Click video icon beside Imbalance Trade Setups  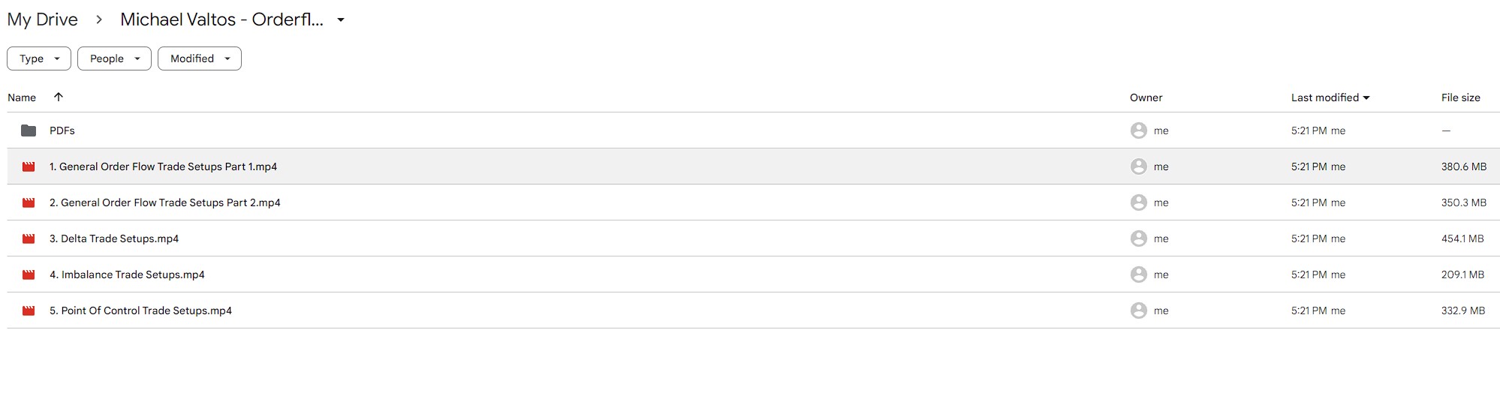(29, 274)
